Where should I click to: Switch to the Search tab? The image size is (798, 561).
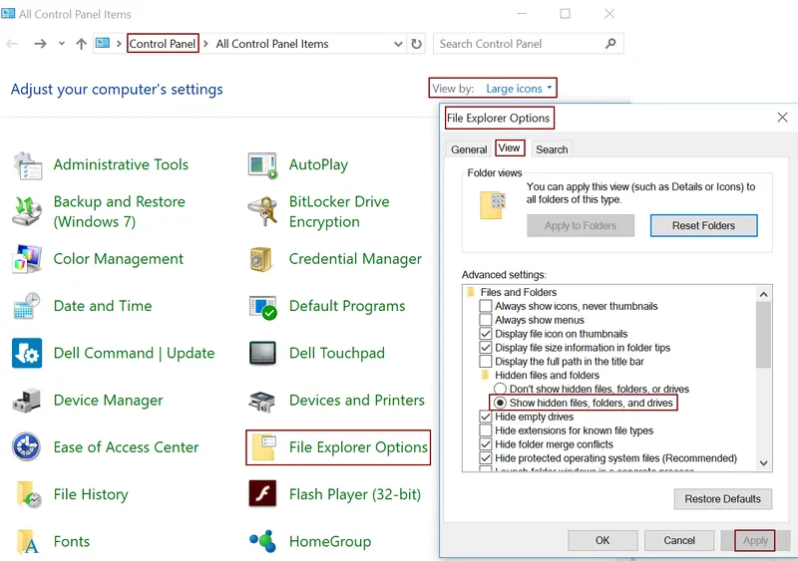point(552,149)
